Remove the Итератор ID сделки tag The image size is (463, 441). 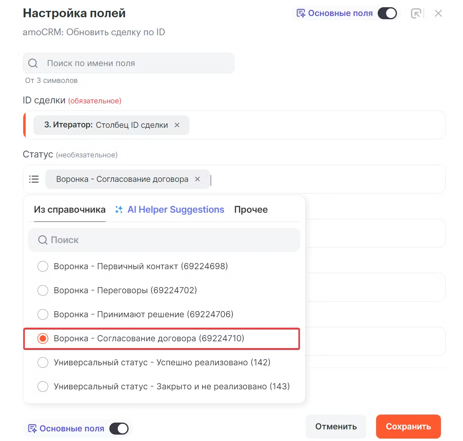[177, 125]
